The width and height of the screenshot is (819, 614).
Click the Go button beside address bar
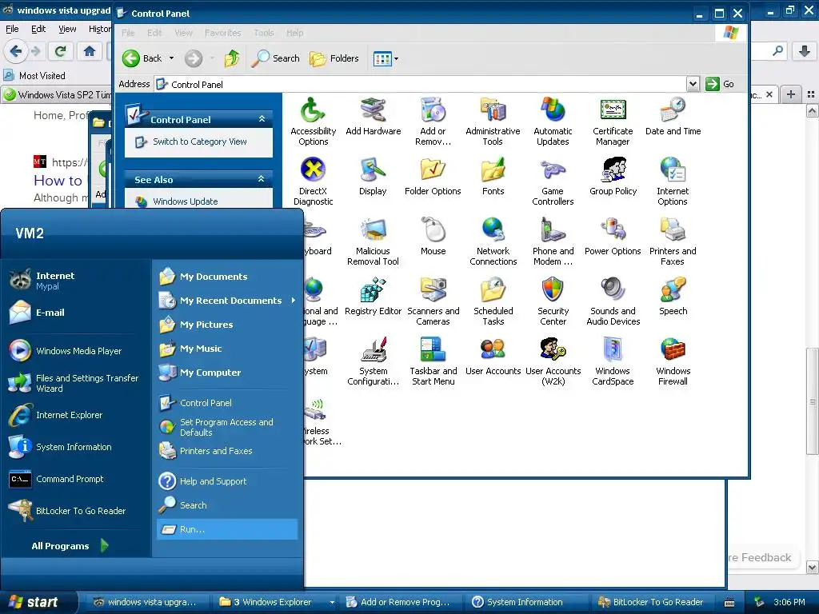point(721,83)
